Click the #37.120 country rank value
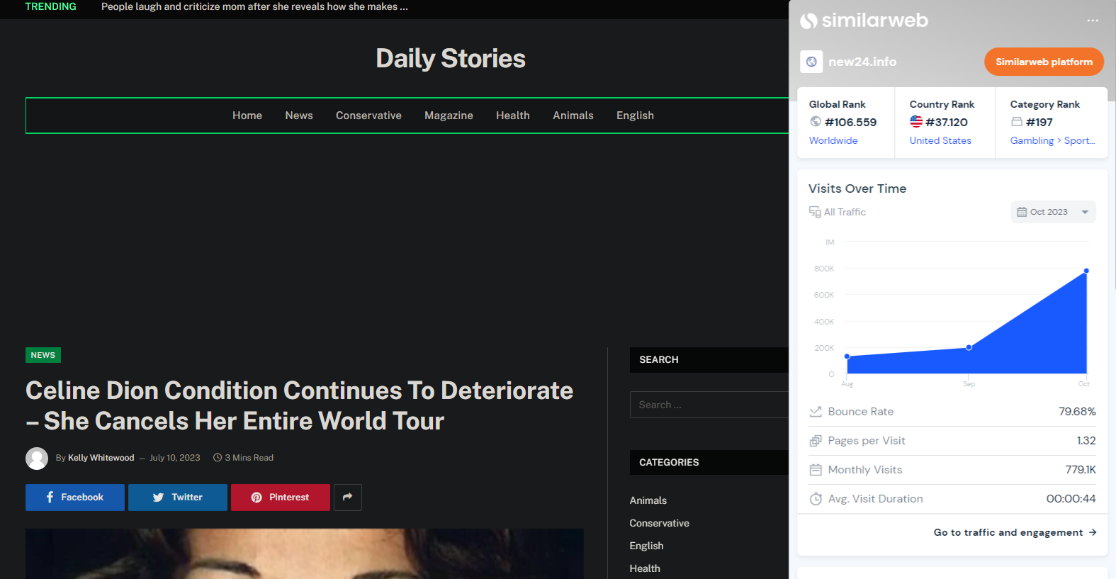Viewport: 1116px width, 579px height. (947, 122)
